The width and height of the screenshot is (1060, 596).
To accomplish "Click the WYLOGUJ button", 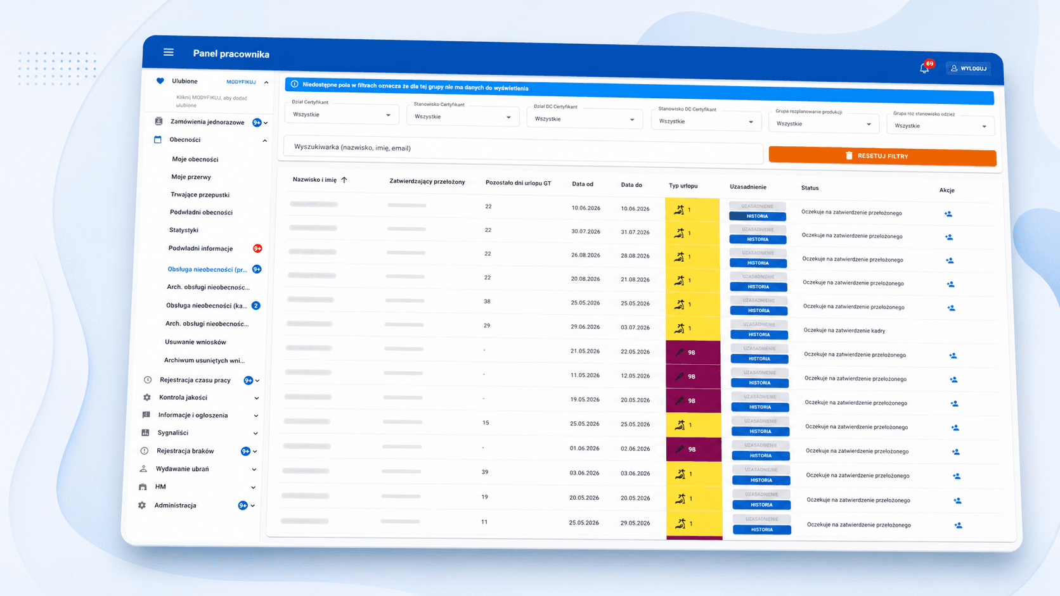I will click(x=969, y=68).
